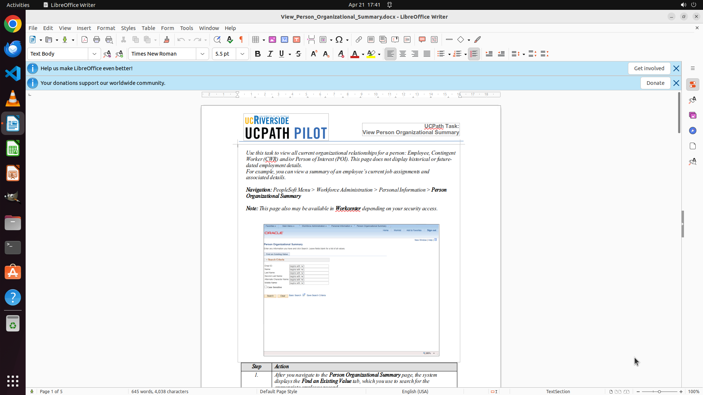This screenshot has width=703, height=395.
Task: Toggle Bold formatting
Action: click(x=258, y=54)
